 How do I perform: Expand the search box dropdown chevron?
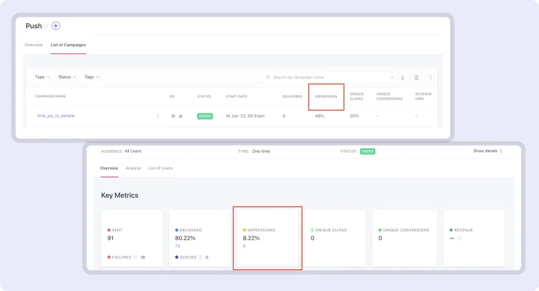392,77
